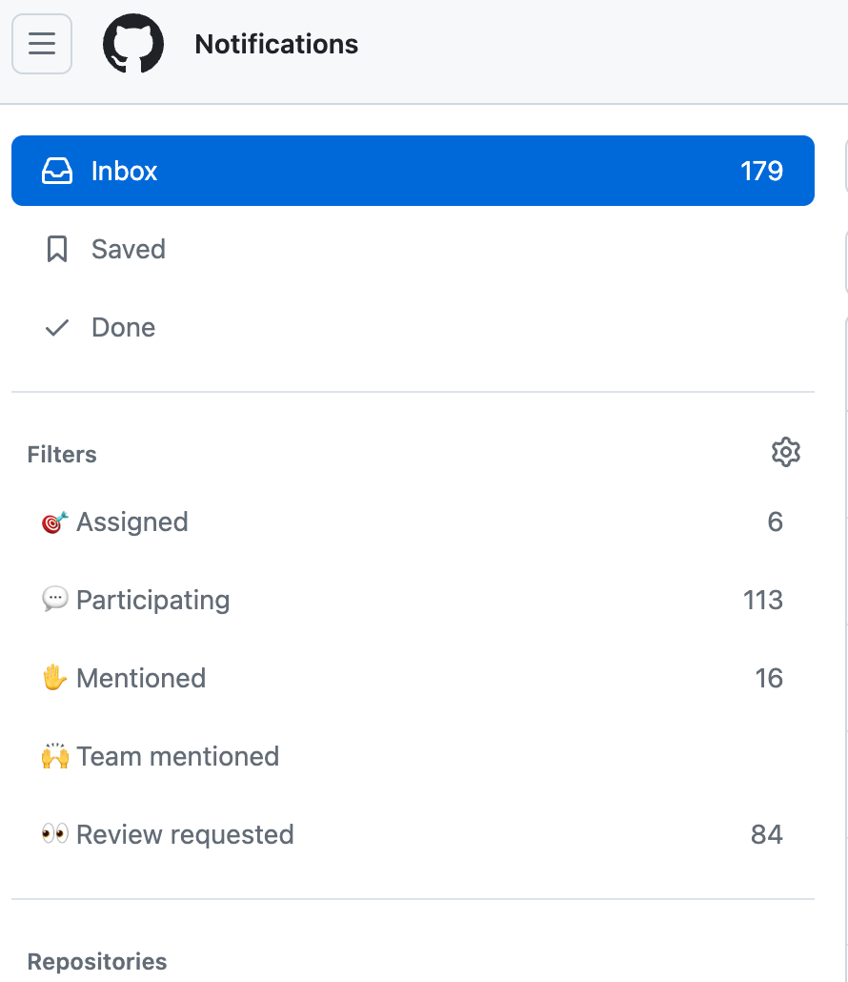Viewport: 848px width, 982px height.
Task: Open the Saved notifications view
Action: point(129,250)
